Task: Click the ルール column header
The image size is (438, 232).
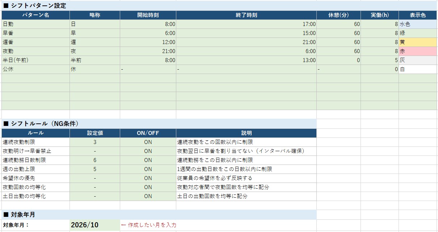Action: click(35, 133)
